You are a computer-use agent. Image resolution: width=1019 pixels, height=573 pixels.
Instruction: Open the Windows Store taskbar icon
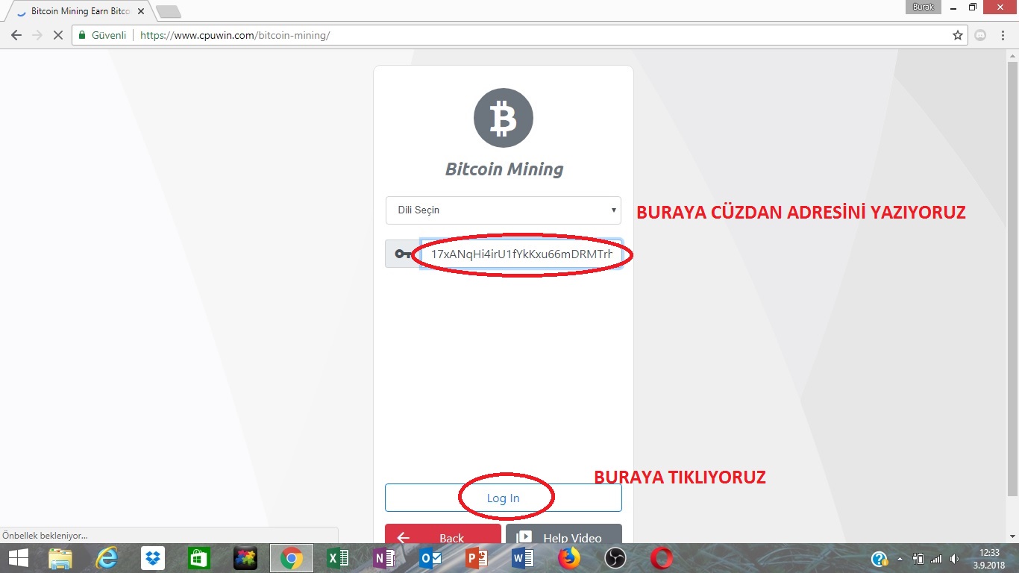coord(199,558)
